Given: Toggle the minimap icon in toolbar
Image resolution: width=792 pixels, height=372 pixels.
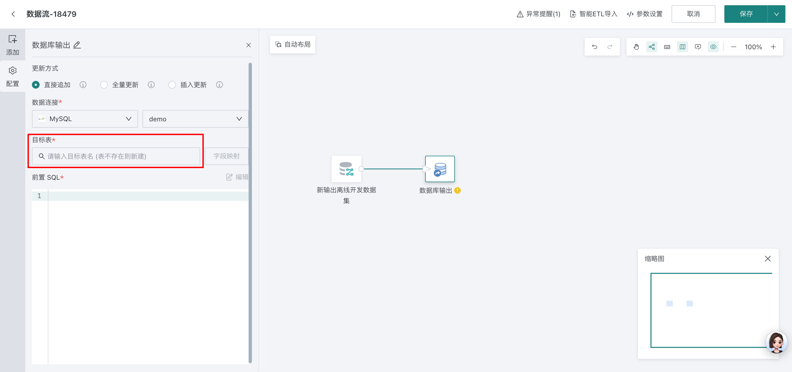Looking at the screenshot, I should (682, 47).
